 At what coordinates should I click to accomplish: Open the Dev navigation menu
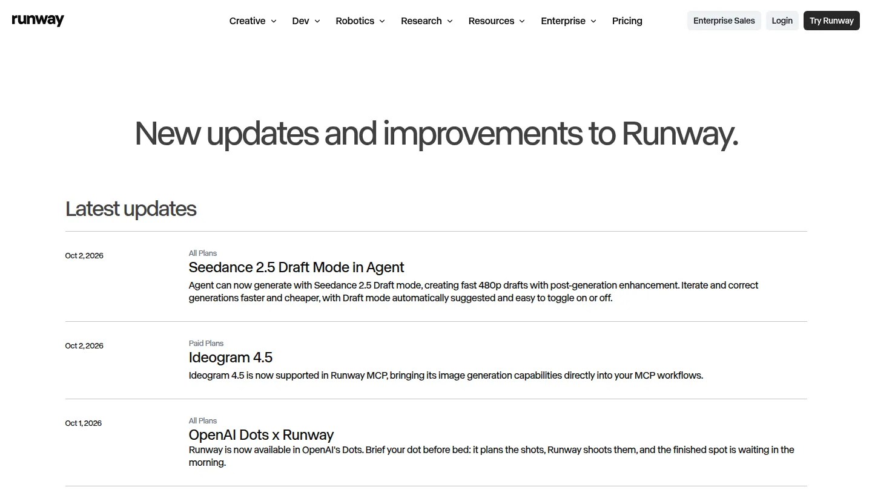306,21
